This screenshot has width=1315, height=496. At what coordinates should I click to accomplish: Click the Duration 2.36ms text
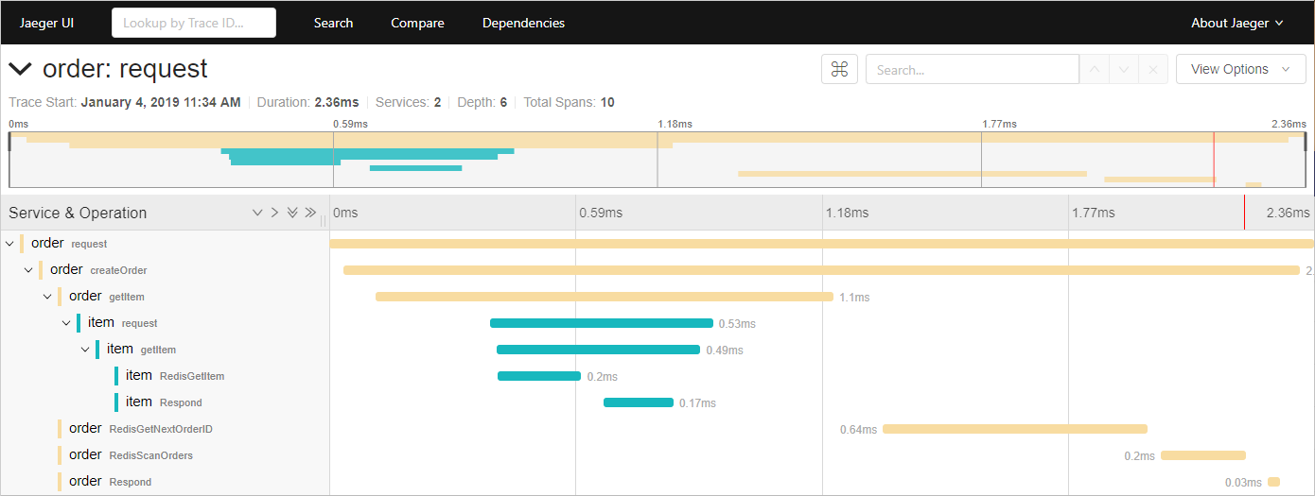coord(307,102)
